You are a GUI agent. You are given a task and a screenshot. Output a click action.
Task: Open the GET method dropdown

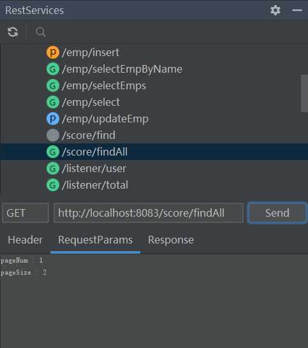(x=26, y=213)
